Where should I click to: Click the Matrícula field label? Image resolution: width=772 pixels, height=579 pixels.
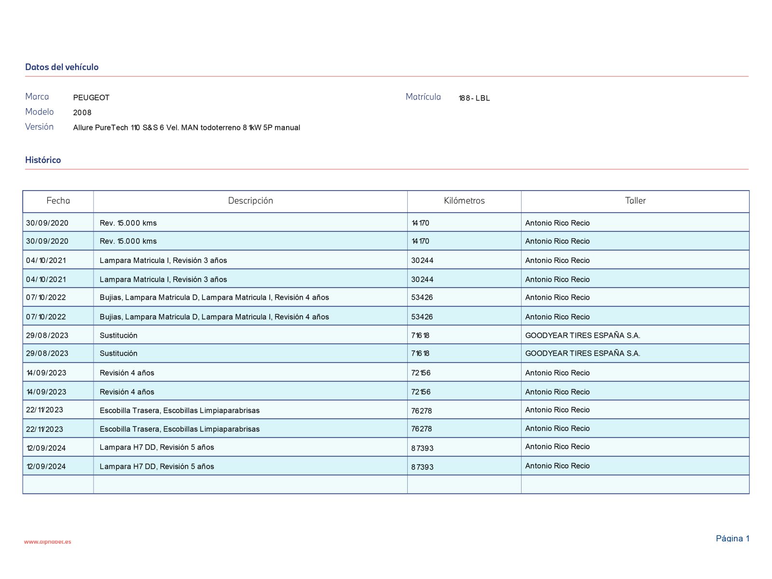click(423, 97)
